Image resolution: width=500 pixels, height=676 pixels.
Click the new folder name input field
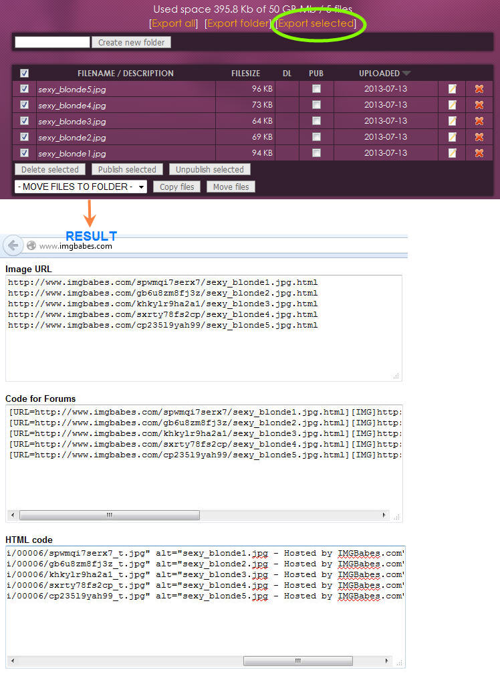pyautogui.click(x=52, y=42)
